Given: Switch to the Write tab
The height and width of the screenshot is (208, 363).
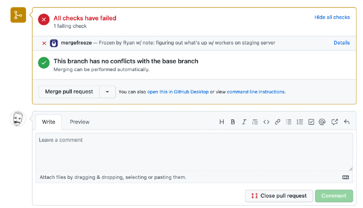Looking at the screenshot, I should 49,122.
